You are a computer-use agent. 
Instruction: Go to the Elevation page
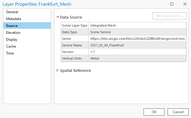[27, 33]
